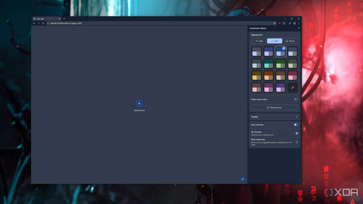Pick the teal color theme swatch

click(268, 64)
